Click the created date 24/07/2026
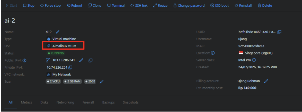Screen dimensions: 302x112 click(258, 67)
